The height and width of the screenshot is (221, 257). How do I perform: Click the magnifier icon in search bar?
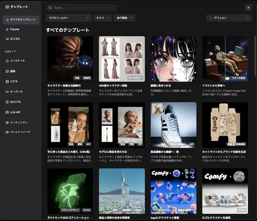pyautogui.click(x=51, y=8)
